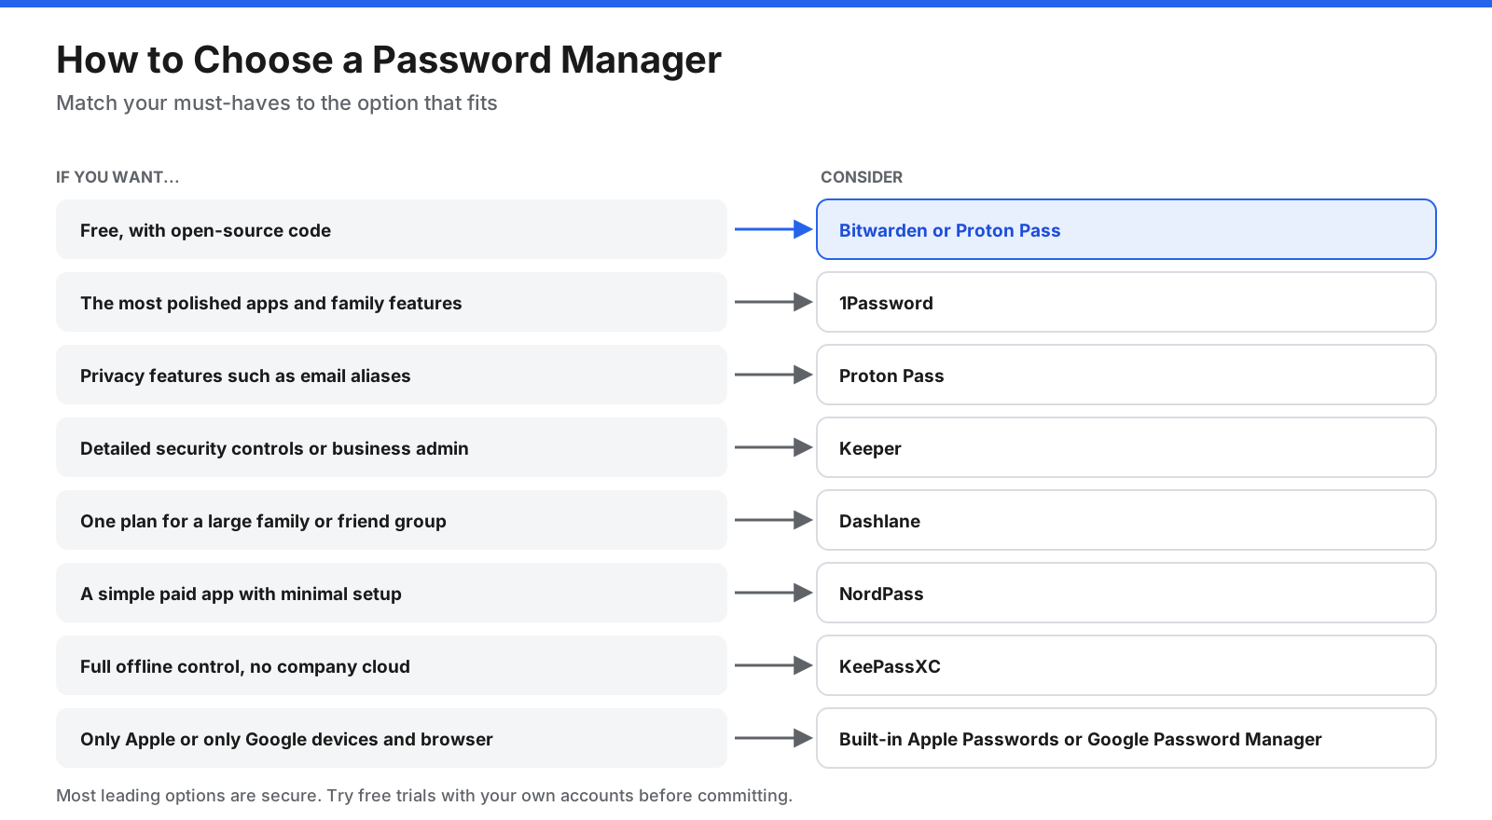Select the "Free, with open-source code" row

(392, 229)
